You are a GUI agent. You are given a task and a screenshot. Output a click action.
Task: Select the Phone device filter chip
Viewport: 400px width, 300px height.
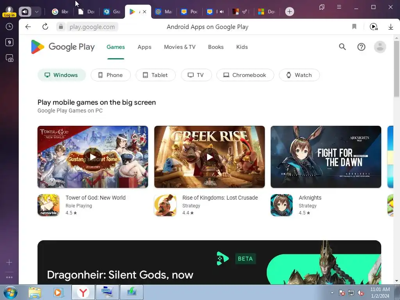point(111,75)
